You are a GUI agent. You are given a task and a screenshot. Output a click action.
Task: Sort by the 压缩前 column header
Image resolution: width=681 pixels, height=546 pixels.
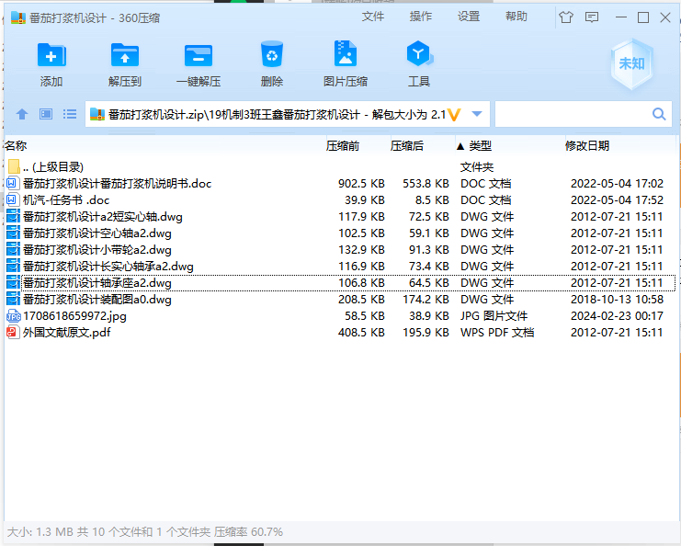tap(357, 145)
